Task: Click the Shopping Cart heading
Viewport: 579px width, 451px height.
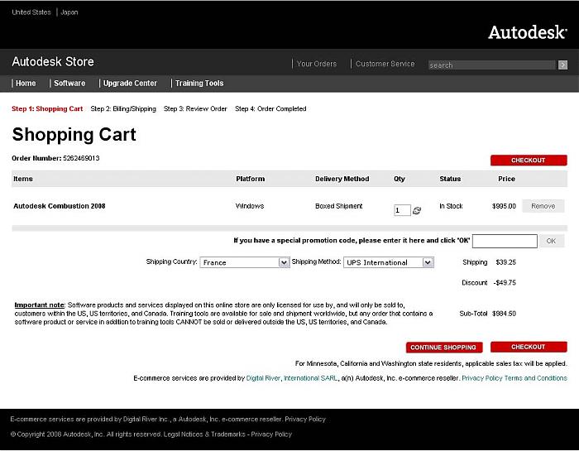Action: click(x=74, y=134)
